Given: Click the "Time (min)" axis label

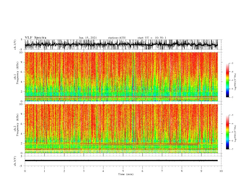Looking at the screenshot, I should point(126,174).
